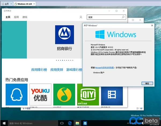Launch Microsoft Edge from the taskbar
Viewport: 161px width, 126px height.
pos(70,123)
